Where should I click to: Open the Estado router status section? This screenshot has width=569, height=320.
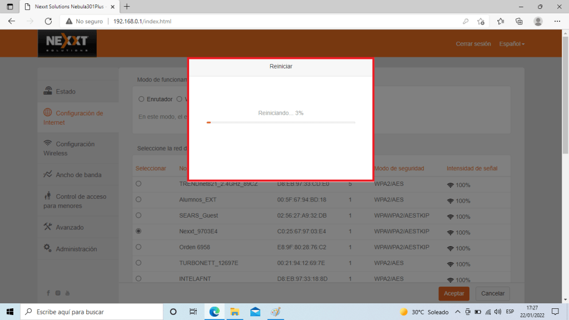tap(65, 91)
